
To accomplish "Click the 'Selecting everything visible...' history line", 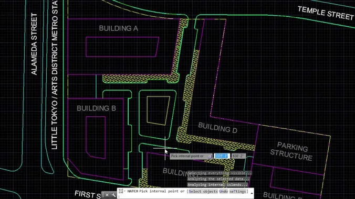I will coord(219,173).
